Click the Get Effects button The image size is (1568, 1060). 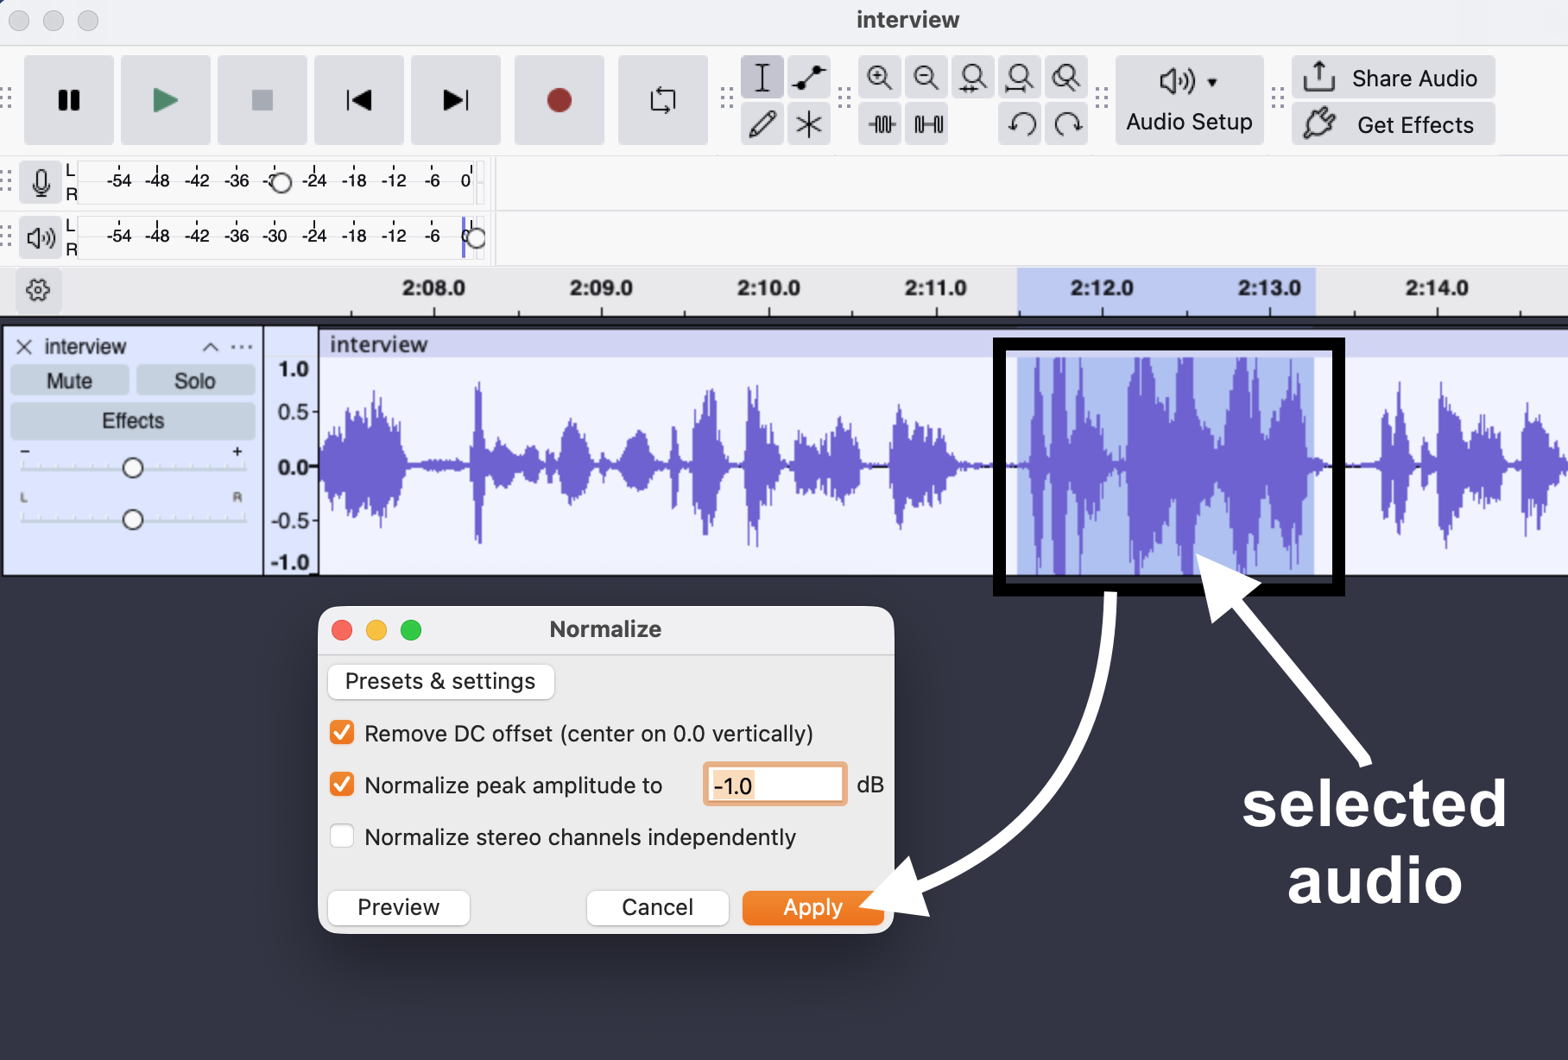(x=1393, y=124)
